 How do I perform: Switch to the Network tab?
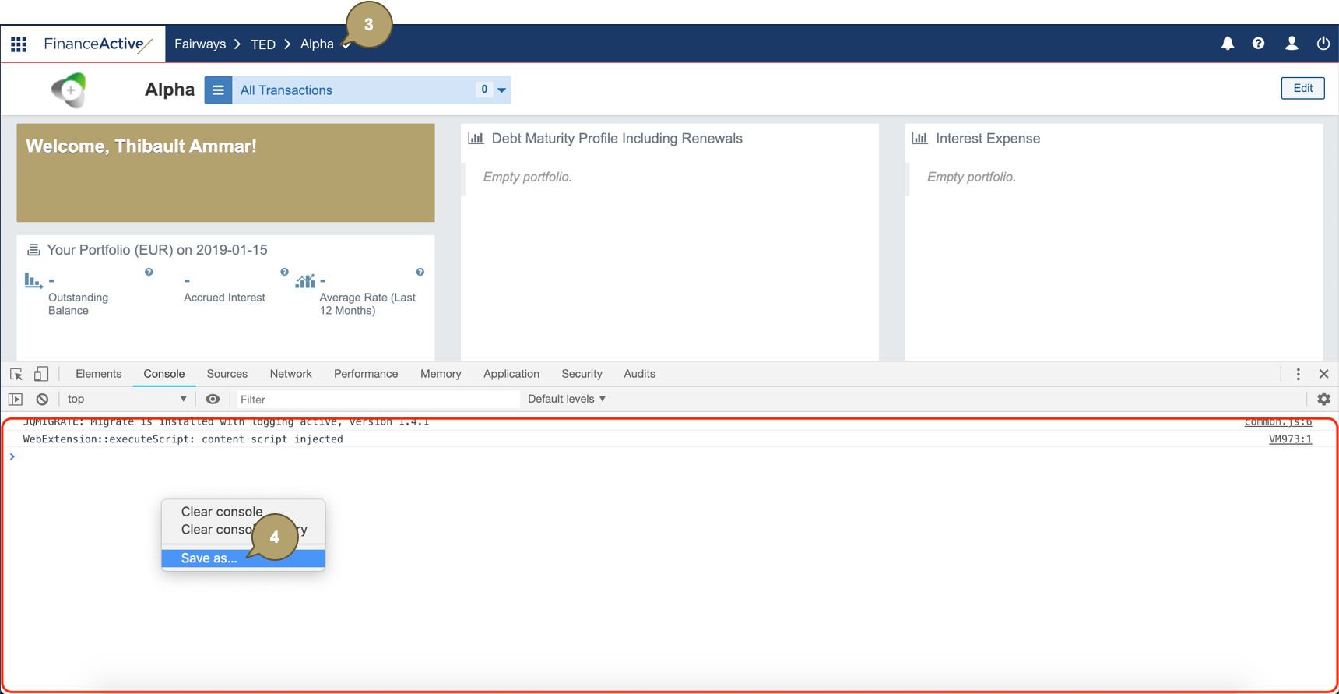(290, 374)
